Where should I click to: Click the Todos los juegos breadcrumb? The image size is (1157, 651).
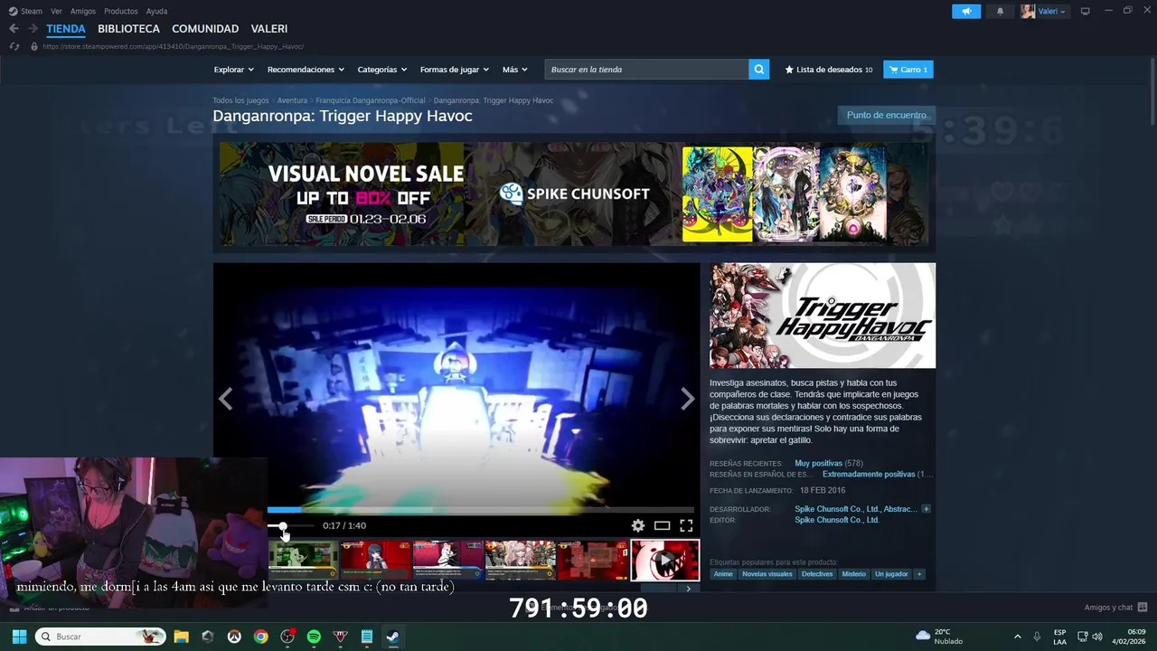pyautogui.click(x=240, y=100)
